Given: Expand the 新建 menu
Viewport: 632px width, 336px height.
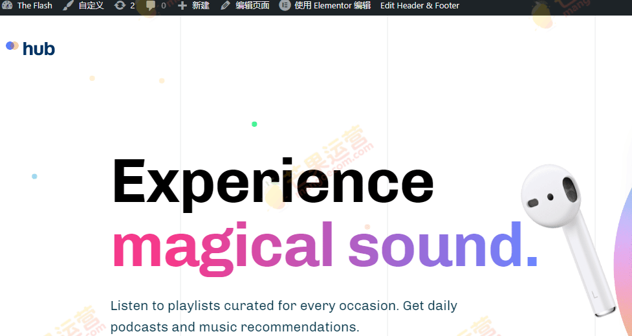Looking at the screenshot, I should click(x=201, y=6).
